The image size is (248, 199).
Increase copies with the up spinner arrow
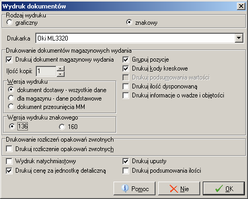coord(60,68)
